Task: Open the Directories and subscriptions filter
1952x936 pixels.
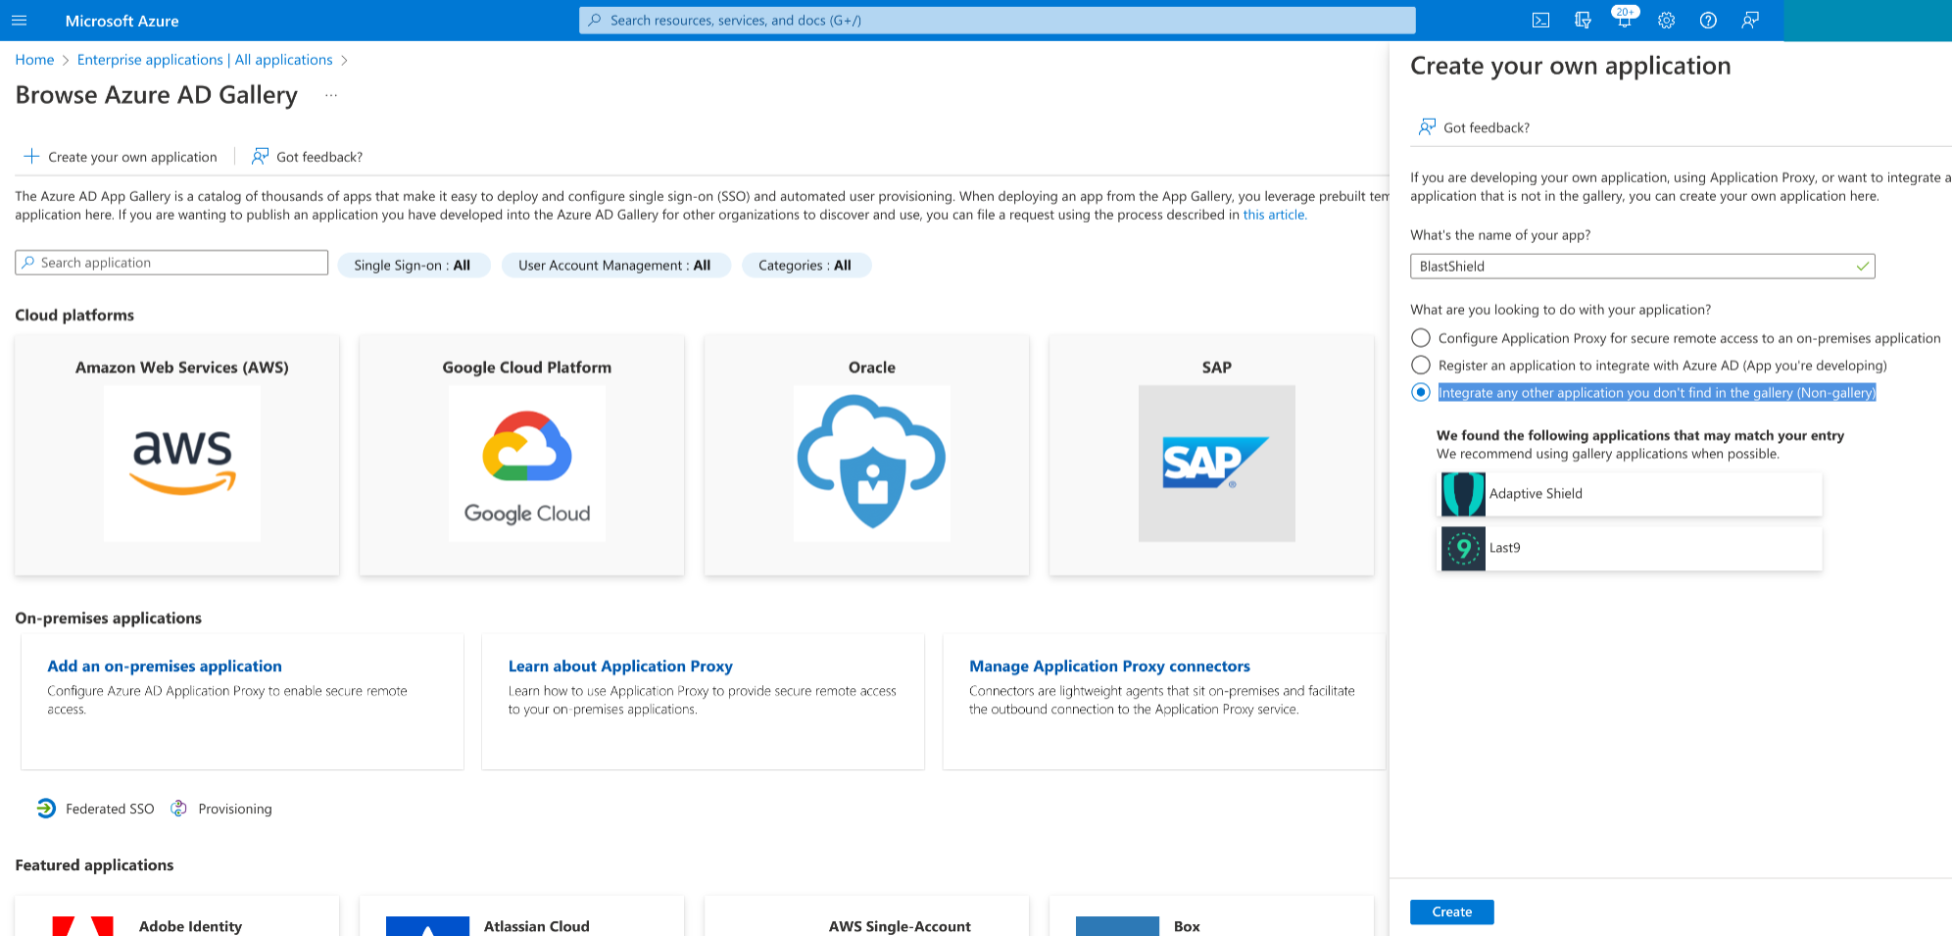Action: (1583, 20)
